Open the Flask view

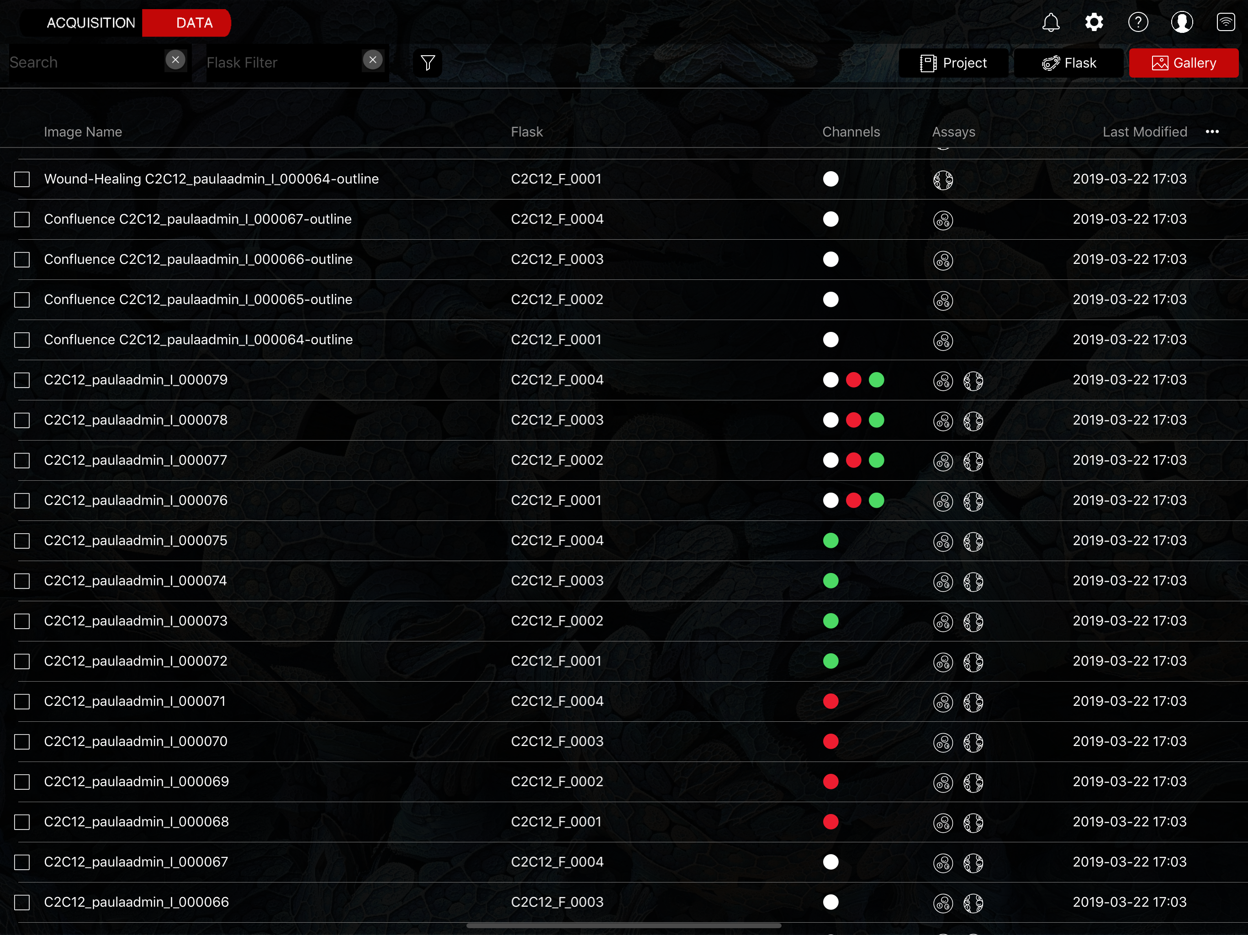(x=1068, y=63)
